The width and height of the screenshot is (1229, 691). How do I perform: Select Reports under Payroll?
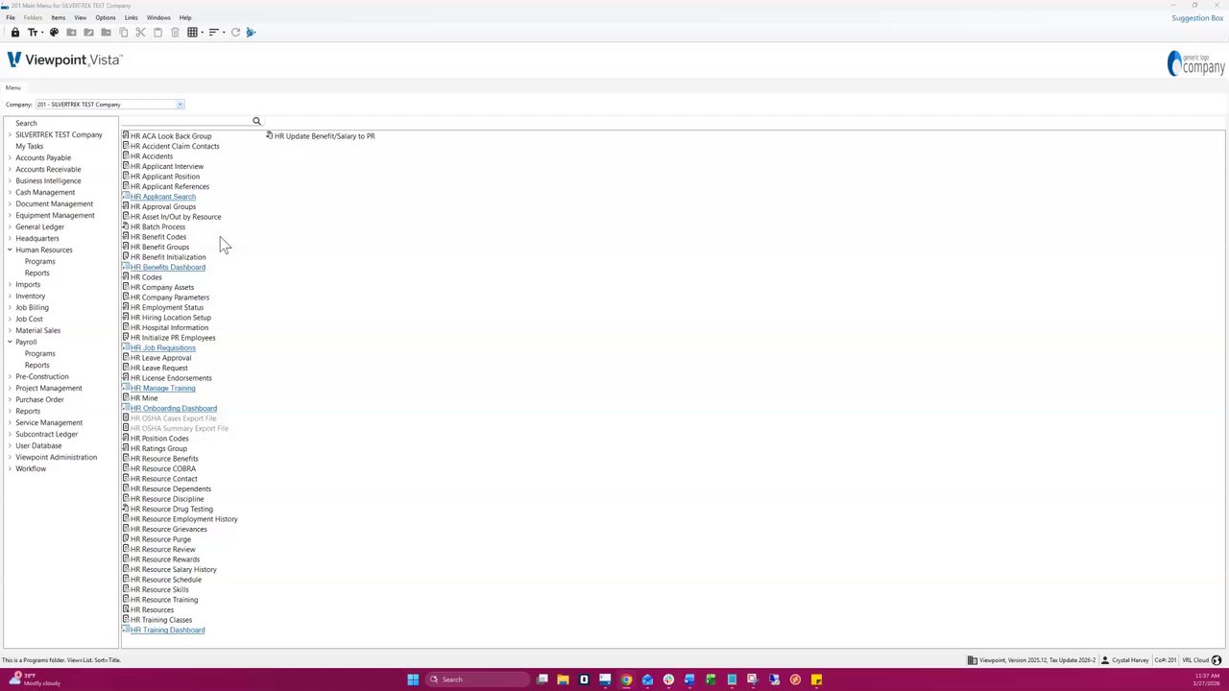(36, 365)
